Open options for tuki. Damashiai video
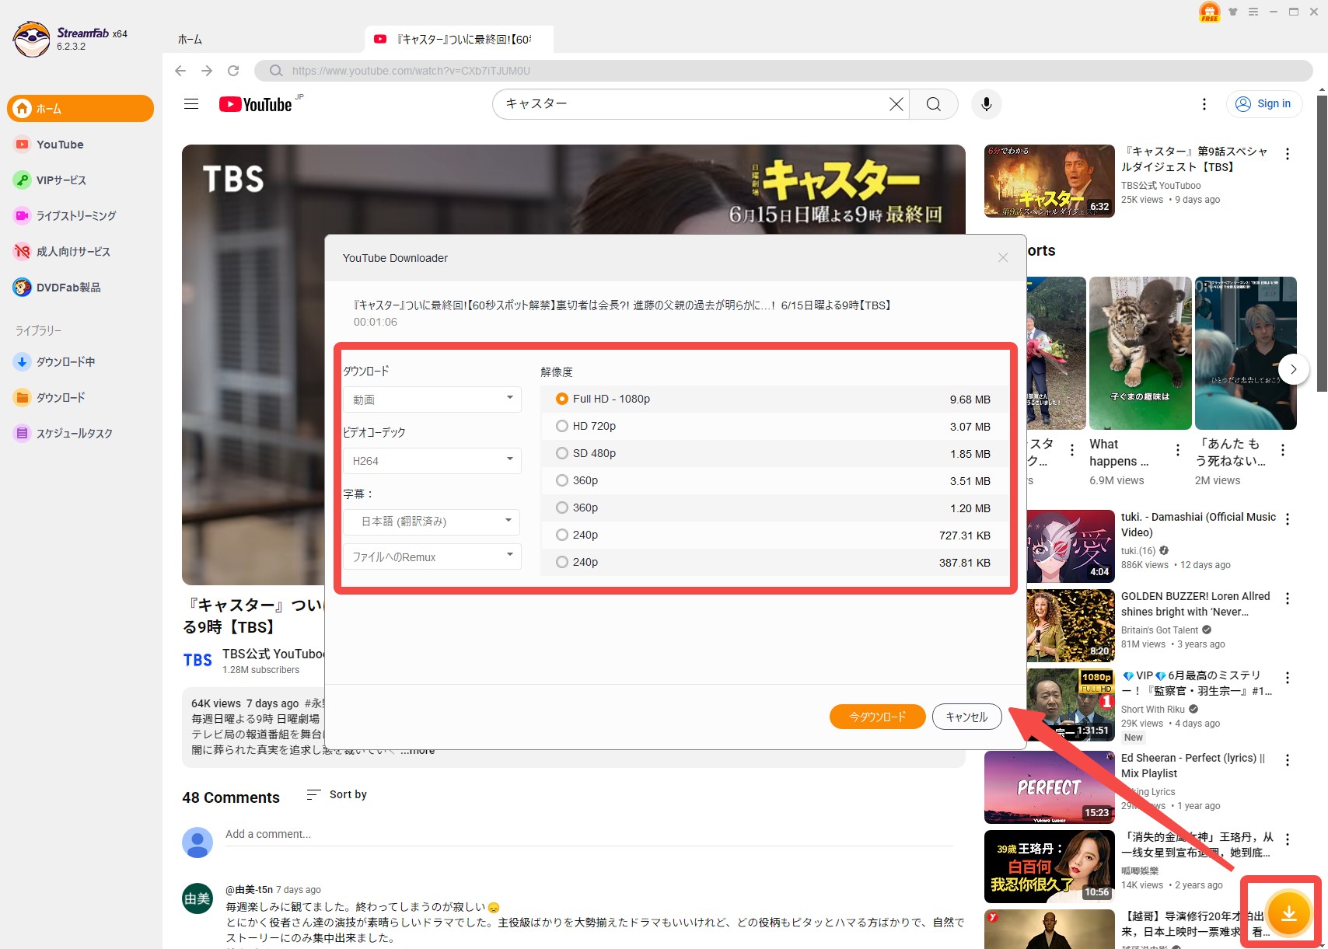The height and width of the screenshot is (949, 1328). [x=1288, y=519]
